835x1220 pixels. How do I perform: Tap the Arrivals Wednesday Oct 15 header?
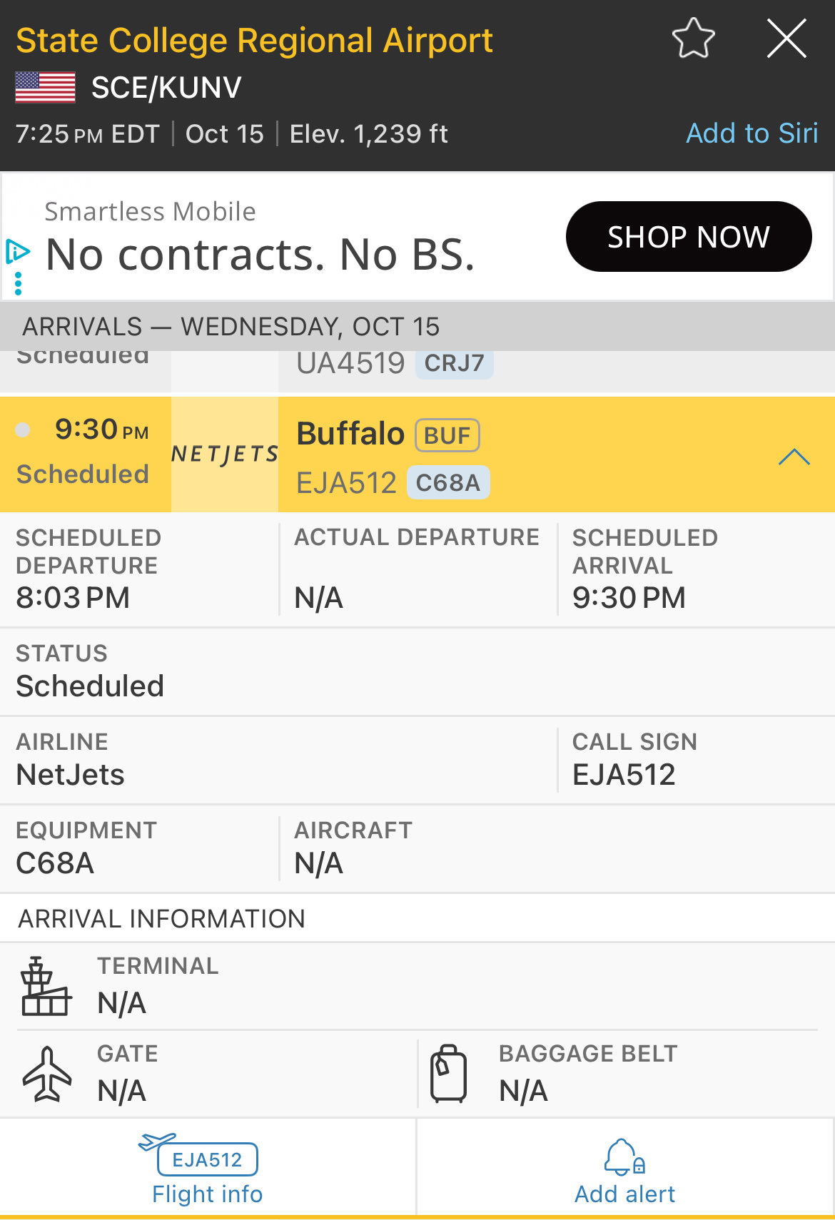pyautogui.click(x=231, y=327)
